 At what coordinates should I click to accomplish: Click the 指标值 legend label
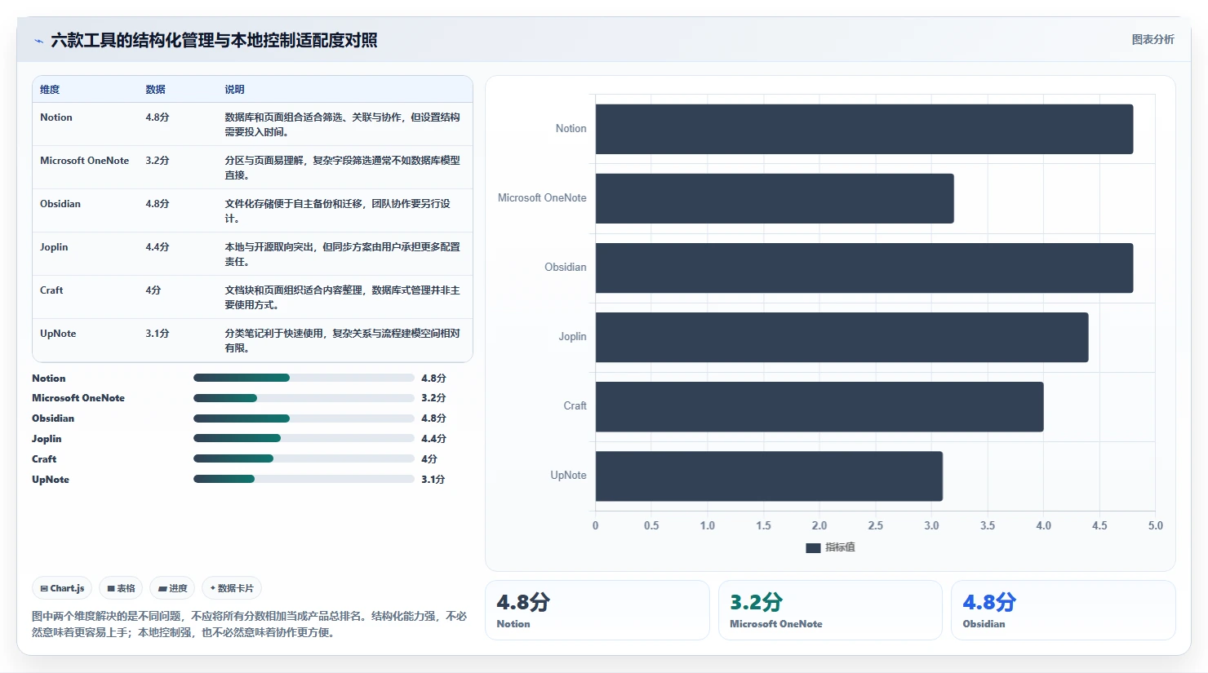[x=840, y=547]
